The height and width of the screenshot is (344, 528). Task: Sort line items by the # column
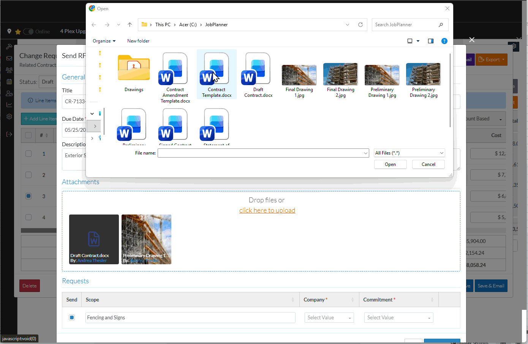click(46, 135)
